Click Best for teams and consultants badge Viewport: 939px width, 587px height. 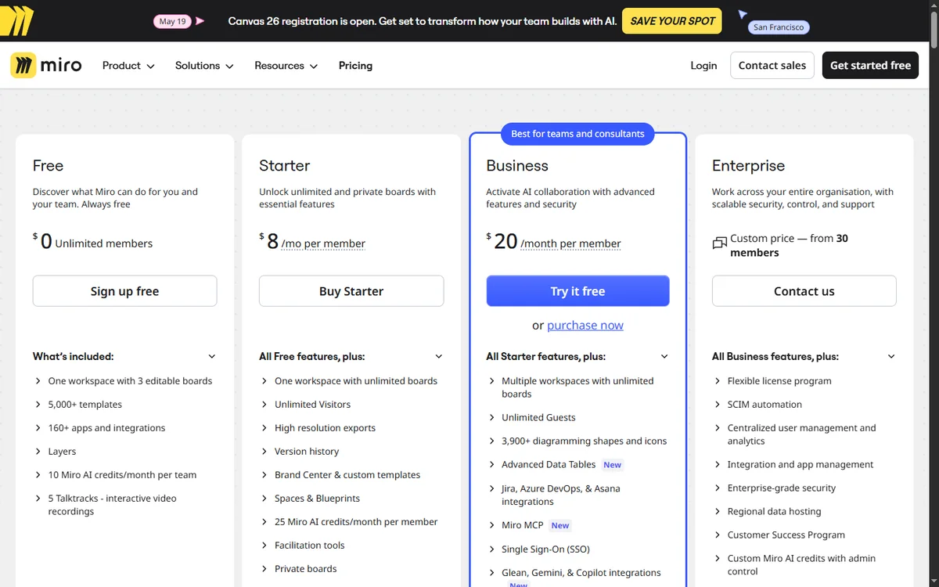pyautogui.click(x=577, y=134)
